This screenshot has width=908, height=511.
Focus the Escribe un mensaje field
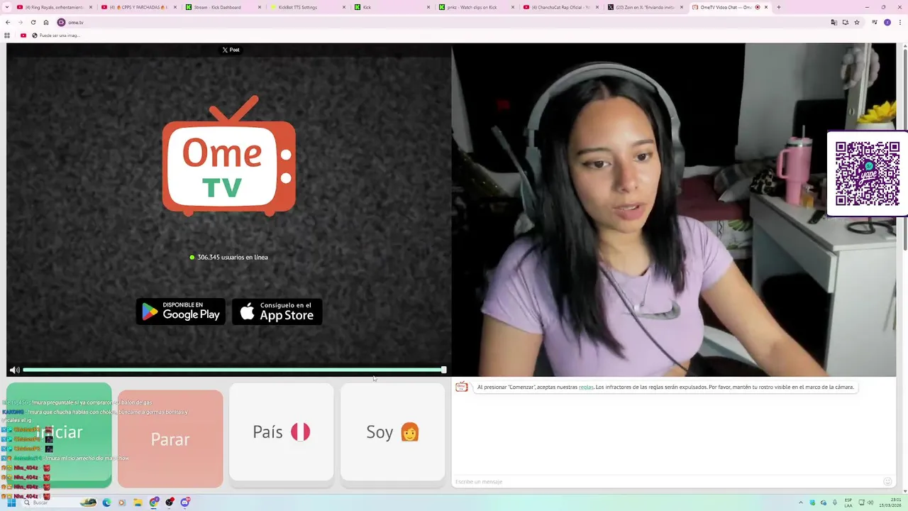tap(665, 482)
